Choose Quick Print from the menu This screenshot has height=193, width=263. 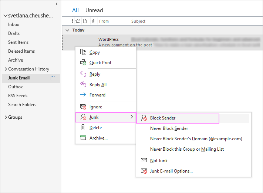[x=106, y=62]
